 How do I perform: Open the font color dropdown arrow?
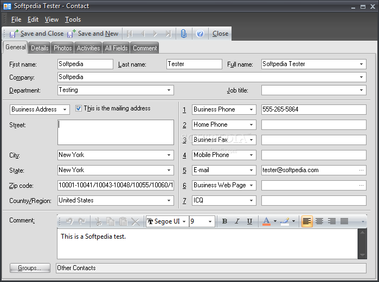click(275, 221)
